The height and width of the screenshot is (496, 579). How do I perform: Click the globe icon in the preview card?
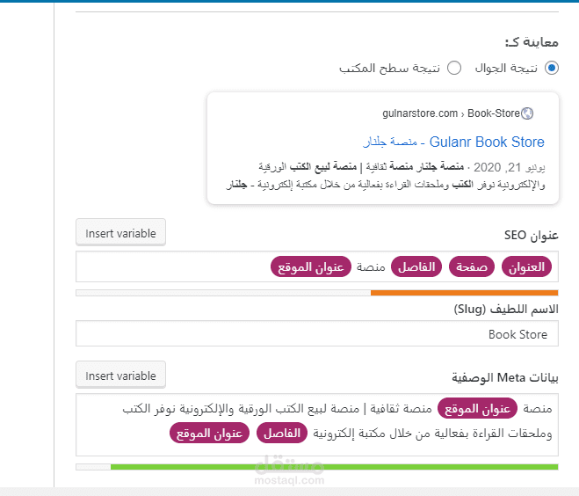coord(527,113)
